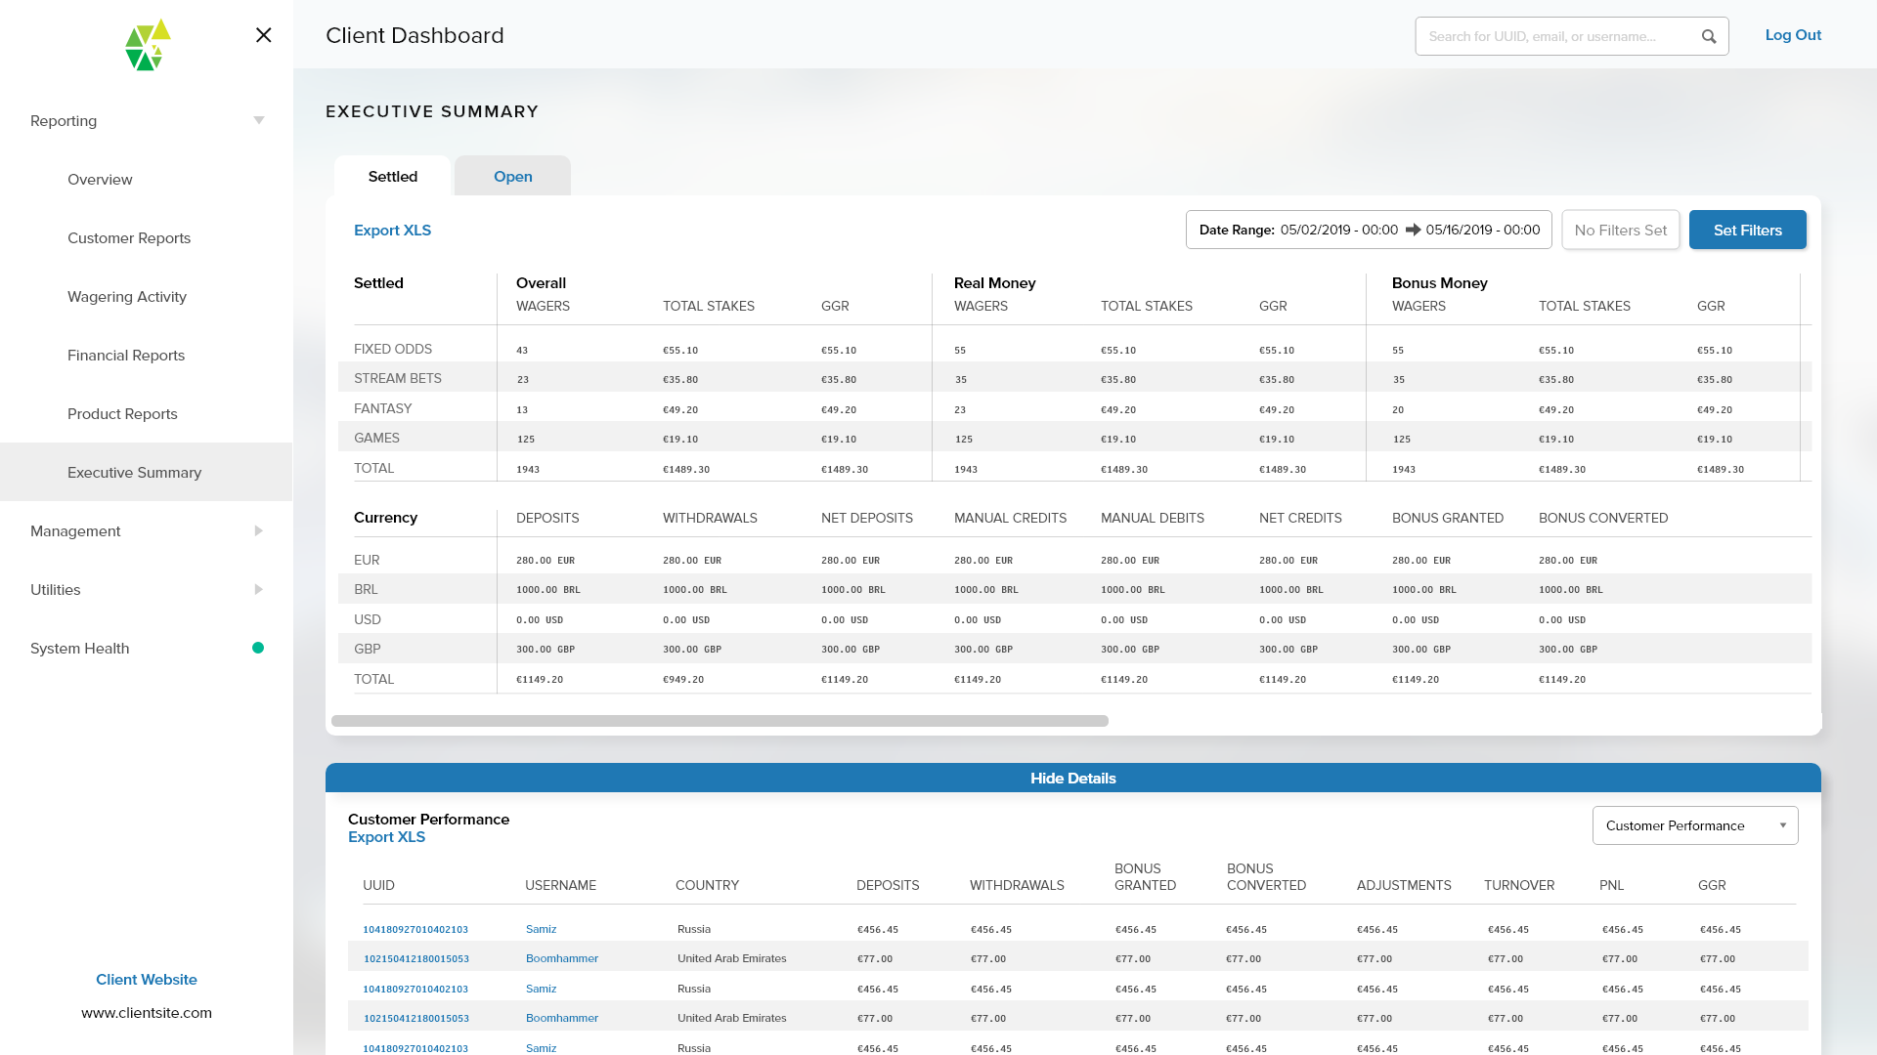Click Log Out link

[1792, 35]
